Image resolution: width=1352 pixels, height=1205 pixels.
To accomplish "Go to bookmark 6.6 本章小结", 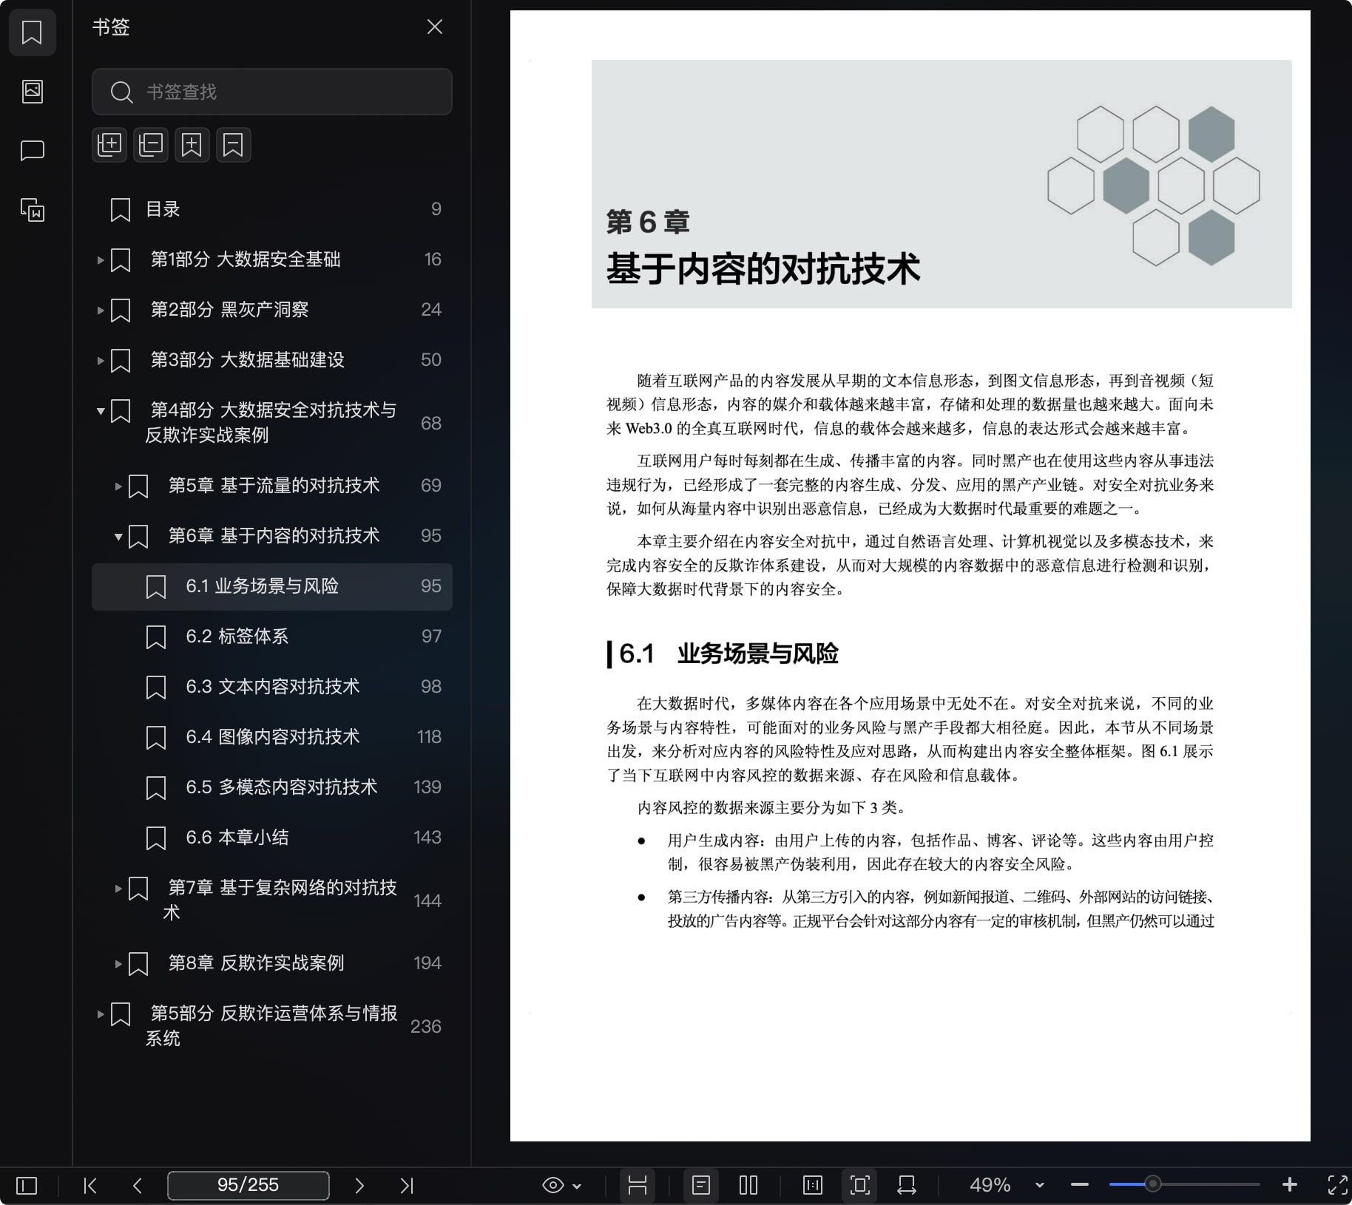I will tap(272, 838).
